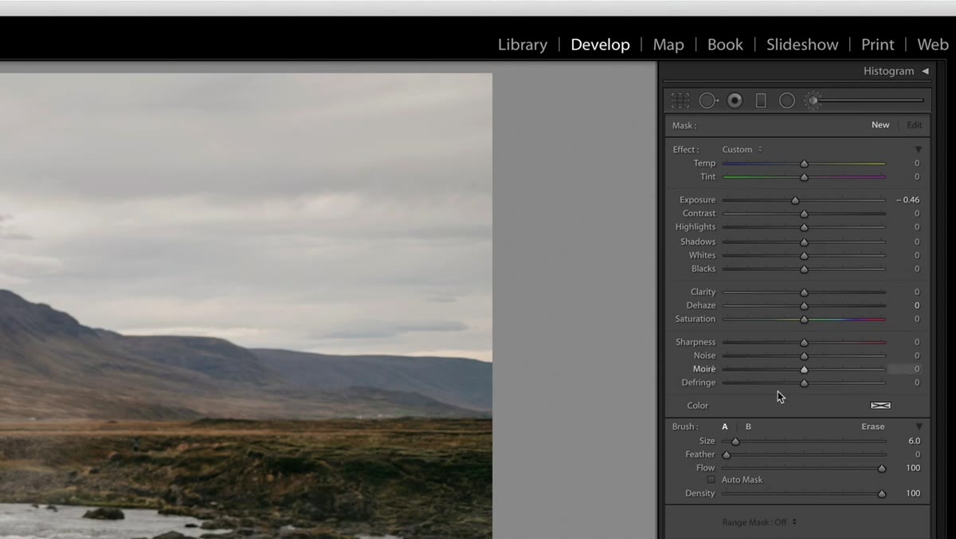Click the Tint slider handle

tap(804, 177)
